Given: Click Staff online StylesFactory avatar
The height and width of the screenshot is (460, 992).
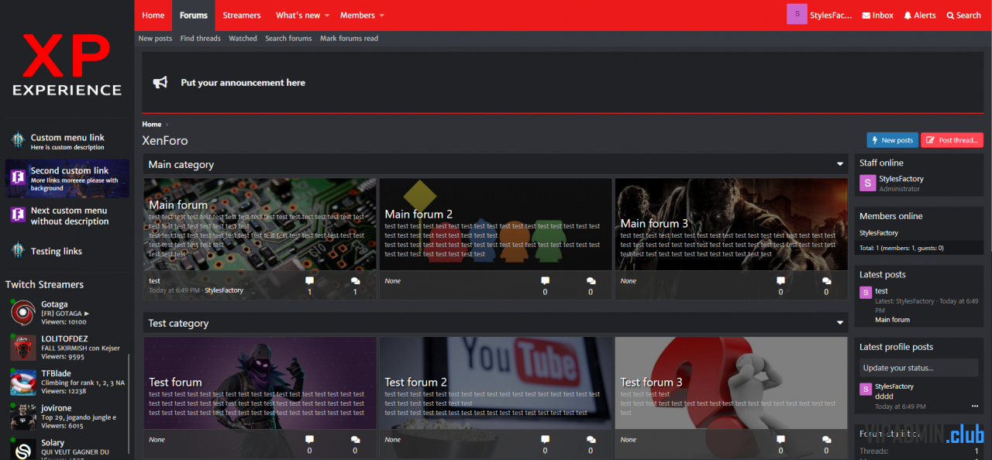Looking at the screenshot, I should pyautogui.click(x=867, y=184).
